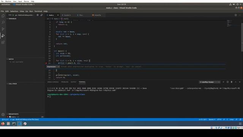Collapse the Breakpoints section
The image size is (243, 137).
(7, 114)
